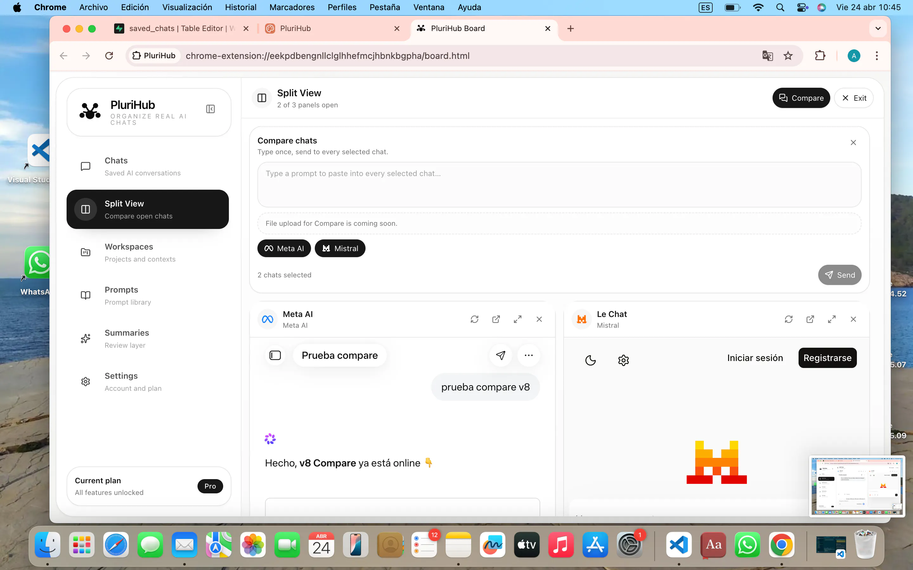Screen dimensions: 913x570
Task: Open a new Chrome tab
Action: 570,28
